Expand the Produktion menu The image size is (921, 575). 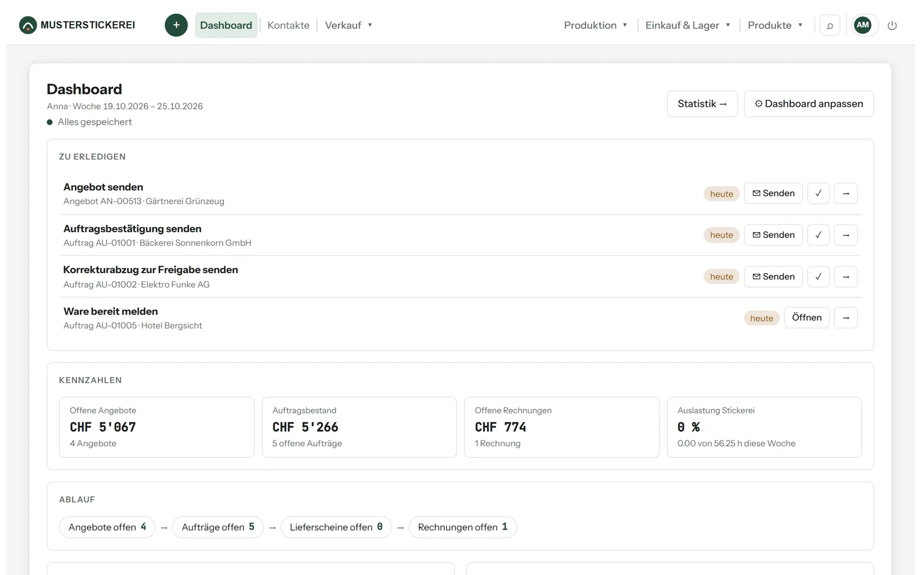point(595,25)
